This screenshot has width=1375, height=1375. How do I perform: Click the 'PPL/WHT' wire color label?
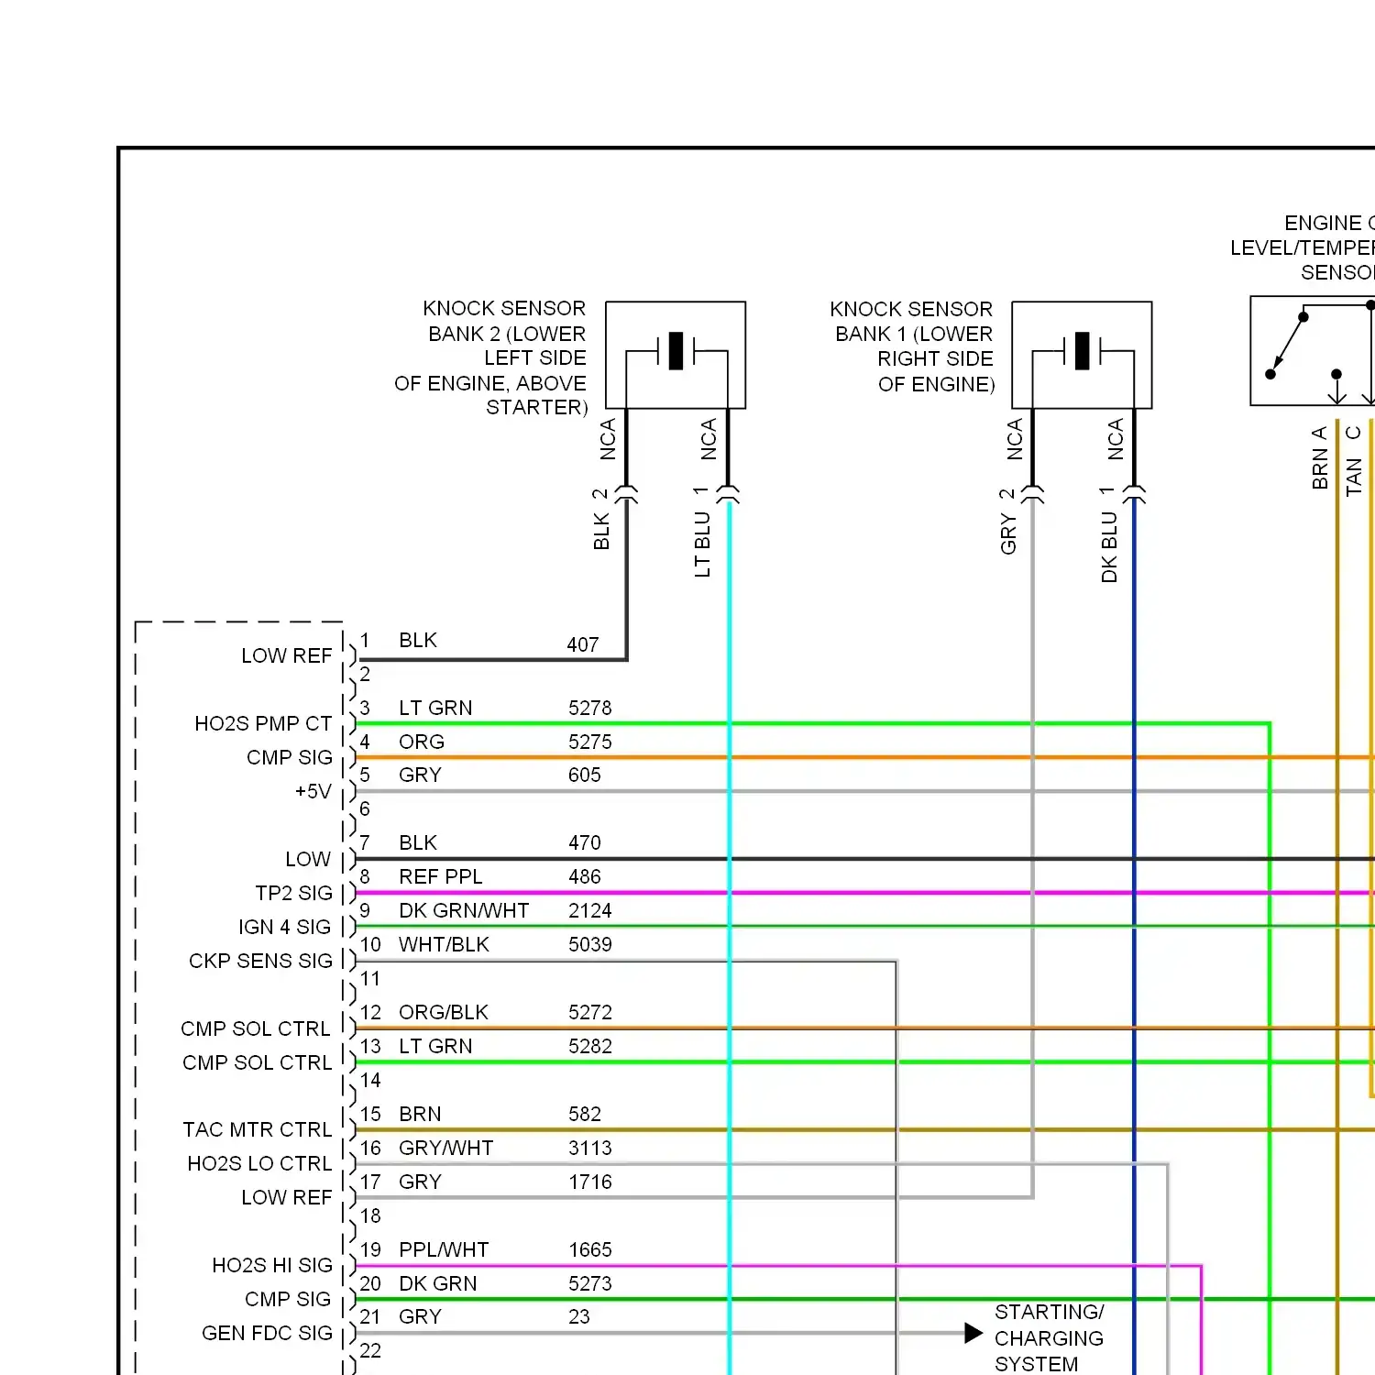tap(444, 1250)
